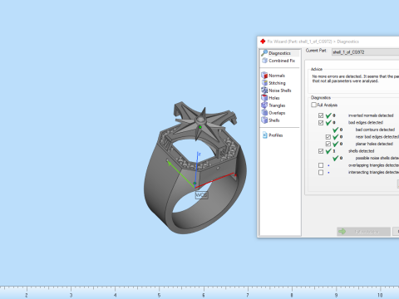
Task: Select the Normals fix icon
Action: (264, 76)
